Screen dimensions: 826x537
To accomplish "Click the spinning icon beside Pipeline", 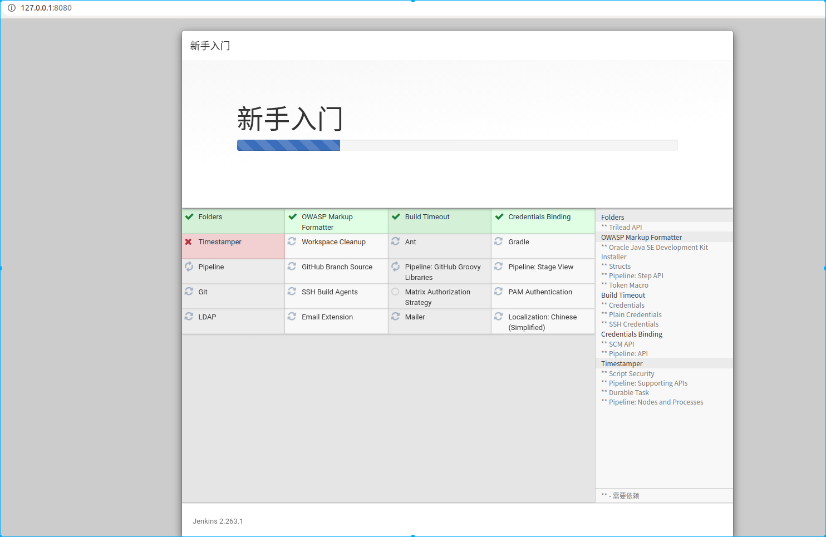I will coord(189,267).
